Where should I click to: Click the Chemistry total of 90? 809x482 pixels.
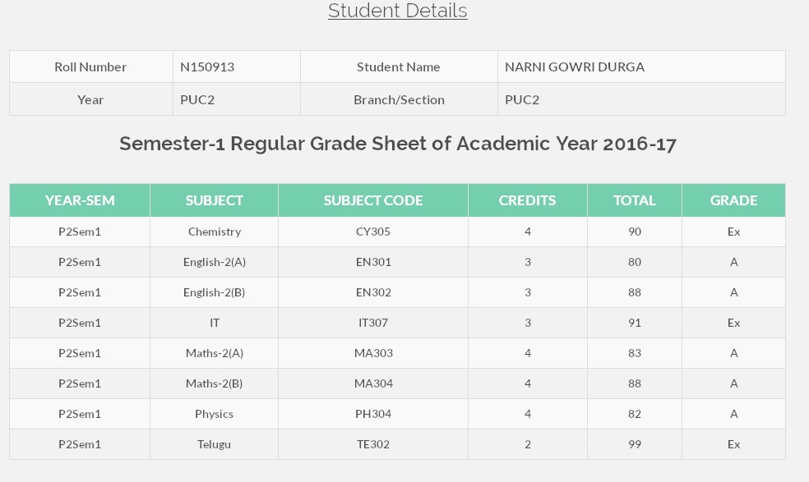[635, 232]
